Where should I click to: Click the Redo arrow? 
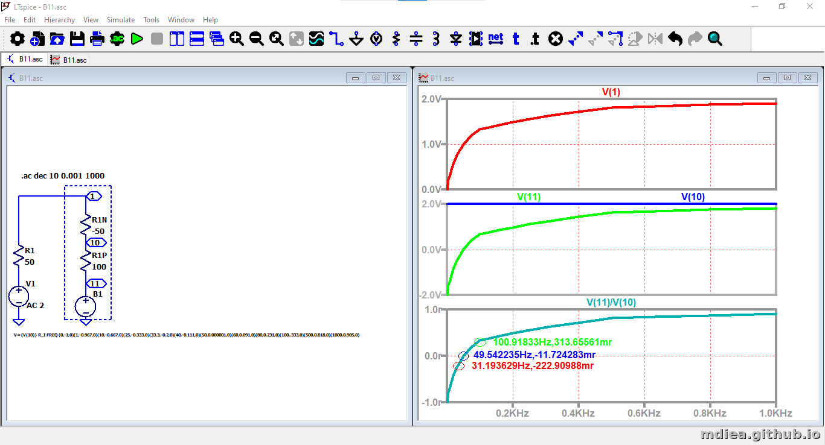tap(695, 39)
